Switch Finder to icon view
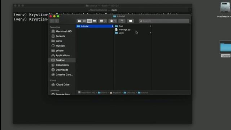Viewport: 231px width, 130px height. (x=79, y=21)
